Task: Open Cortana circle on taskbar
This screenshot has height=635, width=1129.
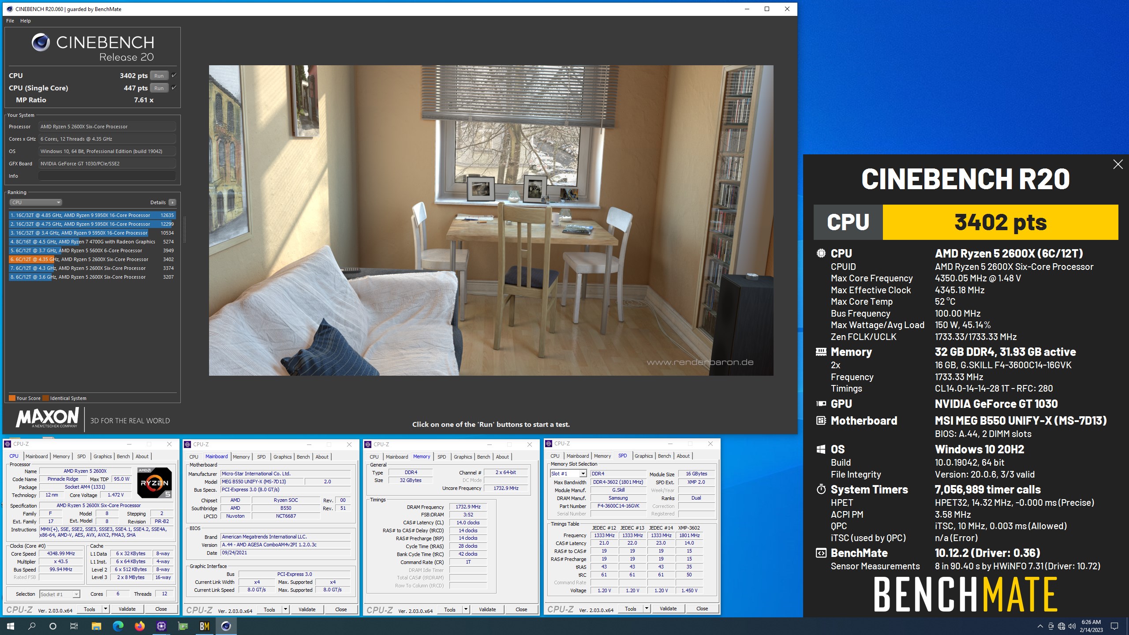Action: (x=53, y=626)
